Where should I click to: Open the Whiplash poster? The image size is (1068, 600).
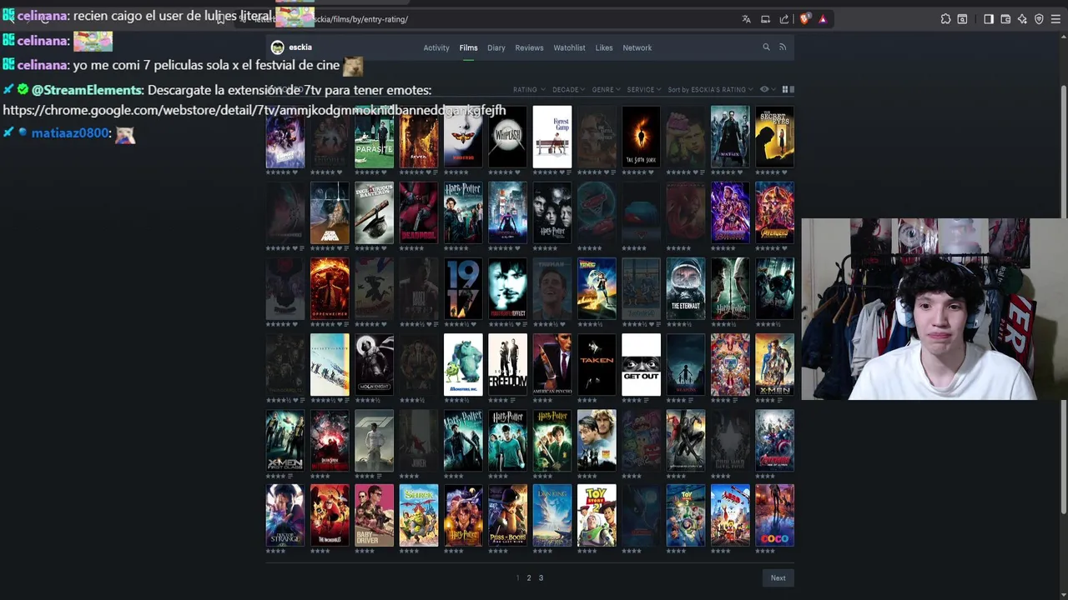point(507,137)
